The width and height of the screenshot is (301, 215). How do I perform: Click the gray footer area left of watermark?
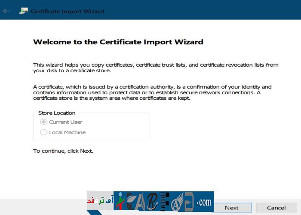pyautogui.click(x=43, y=206)
